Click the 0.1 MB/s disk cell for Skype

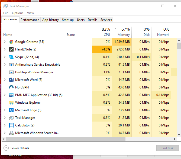coord(141,57)
